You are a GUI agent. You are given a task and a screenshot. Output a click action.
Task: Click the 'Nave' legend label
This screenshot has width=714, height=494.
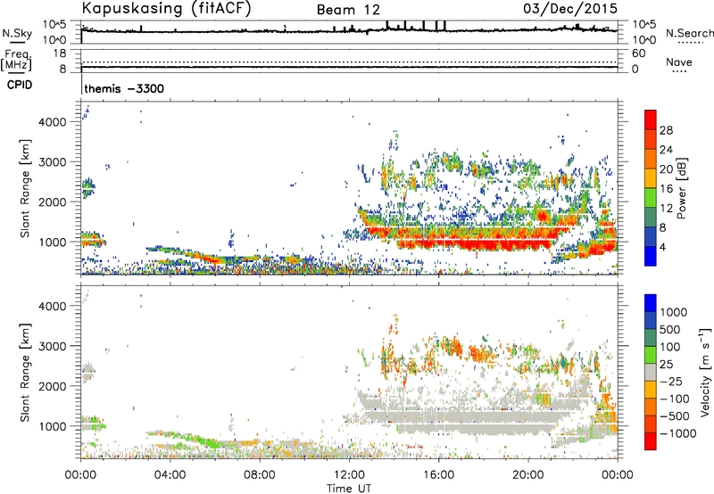pyautogui.click(x=679, y=62)
